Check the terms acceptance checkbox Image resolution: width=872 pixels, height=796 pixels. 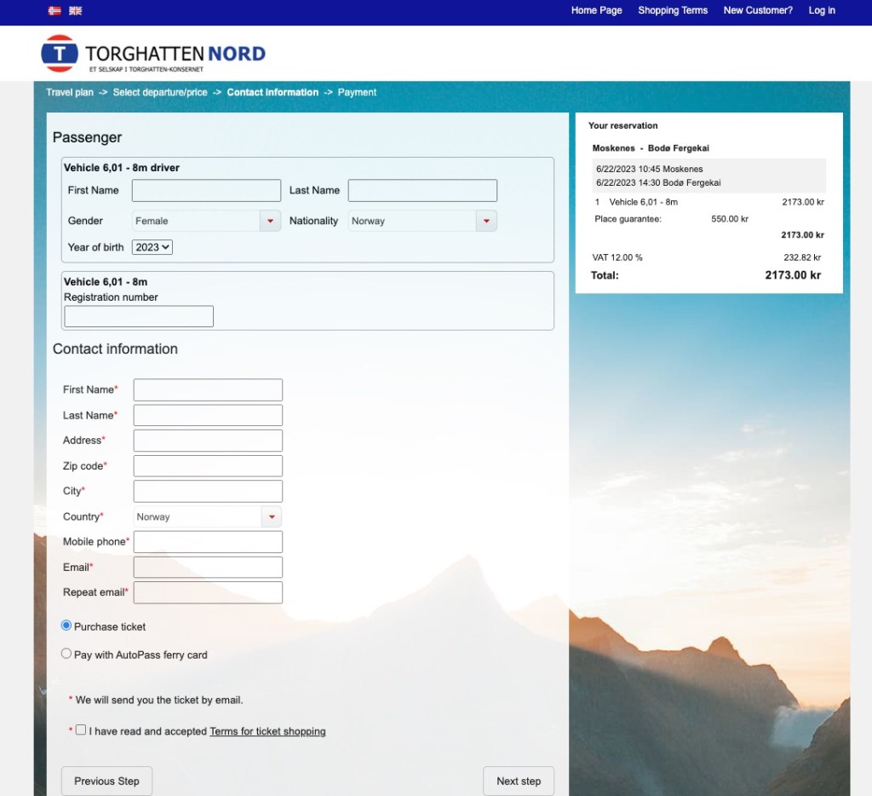(x=81, y=730)
